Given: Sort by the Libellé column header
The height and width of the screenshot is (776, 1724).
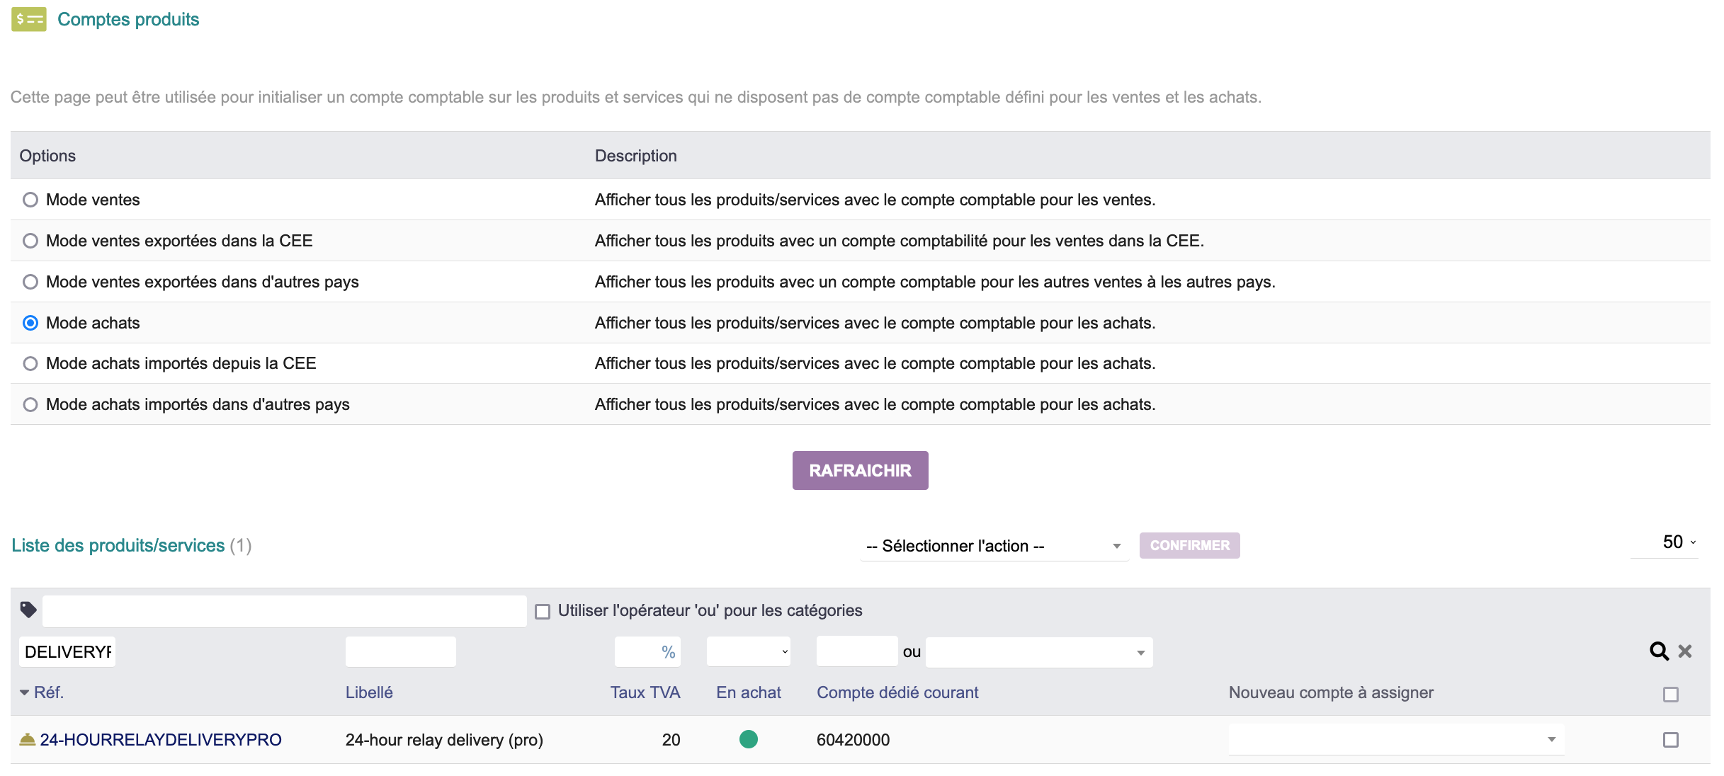Looking at the screenshot, I should [368, 692].
